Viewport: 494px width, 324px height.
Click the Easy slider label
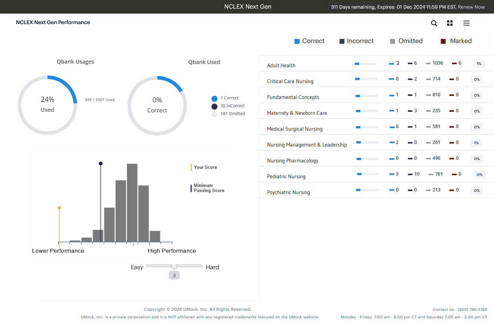click(x=137, y=267)
